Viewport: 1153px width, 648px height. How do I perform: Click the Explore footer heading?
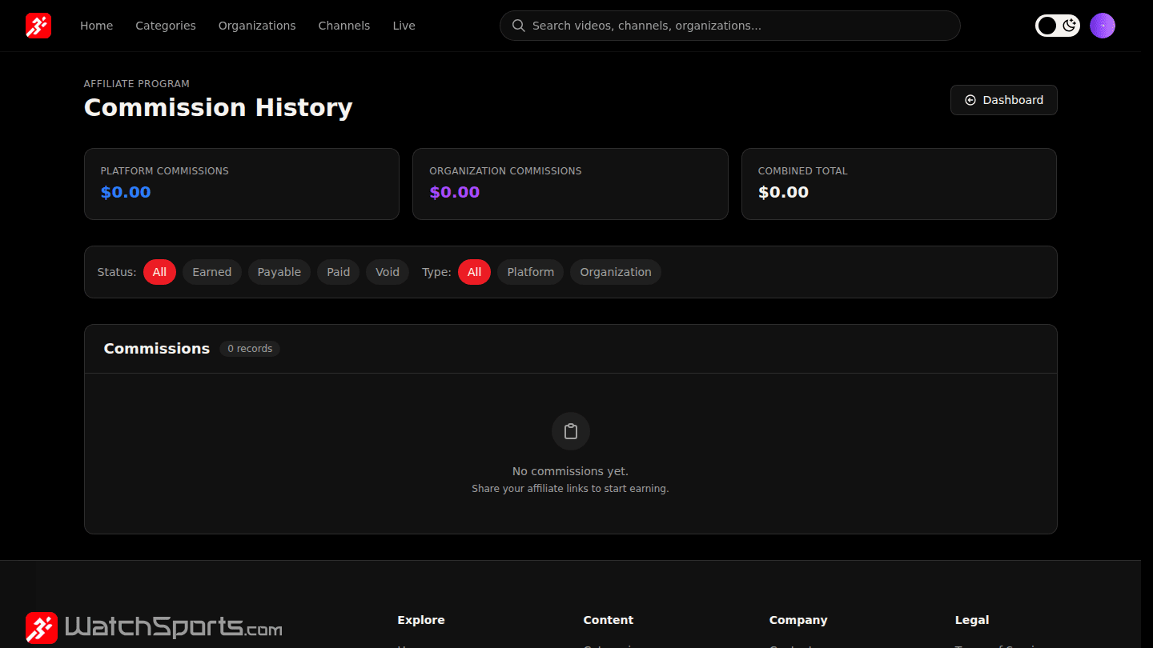pyautogui.click(x=421, y=620)
